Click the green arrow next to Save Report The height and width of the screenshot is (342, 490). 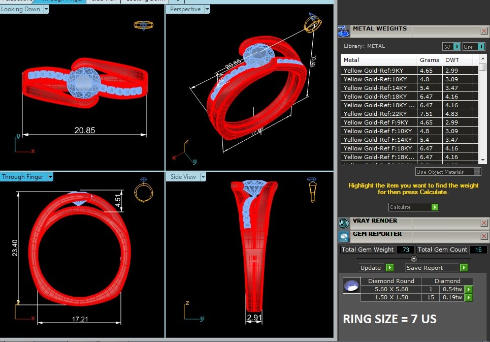coord(464,268)
